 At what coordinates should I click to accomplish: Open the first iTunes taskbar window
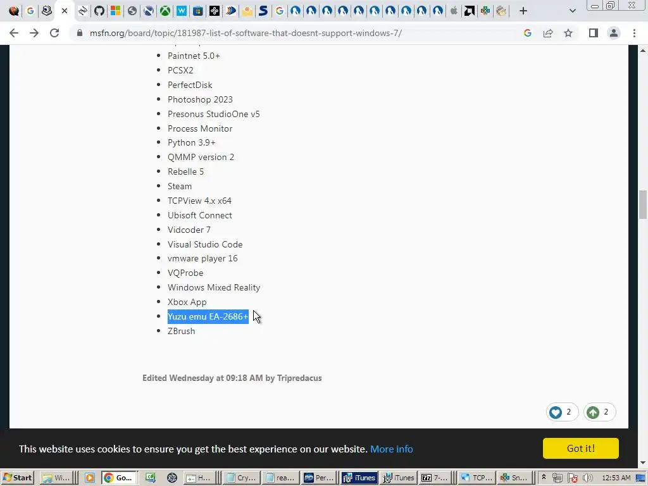[x=359, y=478]
